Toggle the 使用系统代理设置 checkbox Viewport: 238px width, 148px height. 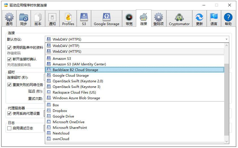click(9, 114)
